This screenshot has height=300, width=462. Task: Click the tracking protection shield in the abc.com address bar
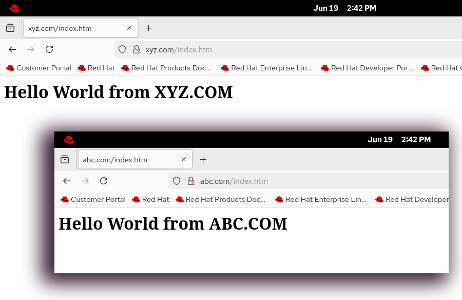[177, 181]
